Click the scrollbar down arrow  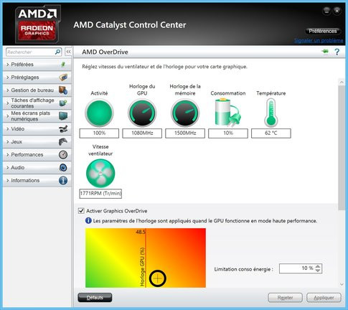[342, 284]
